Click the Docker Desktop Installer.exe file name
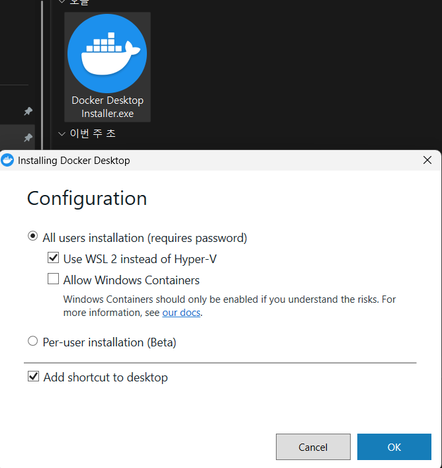Image resolution: width=442 pixels, height=468 pixels. point(107,107)
